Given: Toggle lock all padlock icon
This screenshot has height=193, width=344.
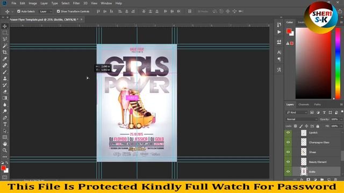Looking at the screenshot, I should pos(318,127).
